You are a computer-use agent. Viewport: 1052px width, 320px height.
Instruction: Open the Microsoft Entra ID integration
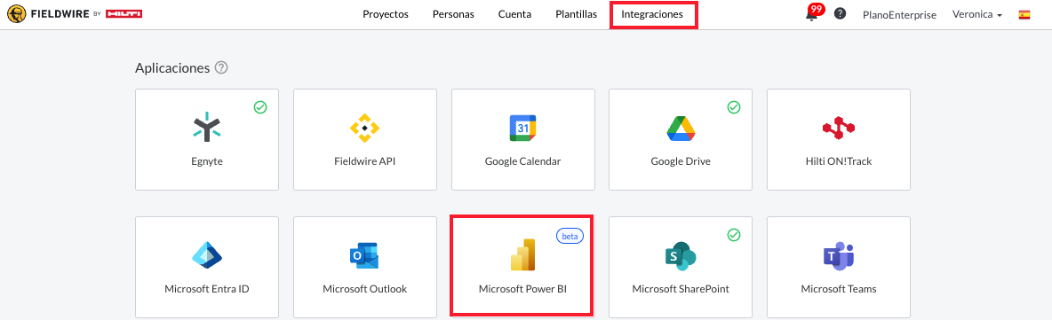[207, 267]
